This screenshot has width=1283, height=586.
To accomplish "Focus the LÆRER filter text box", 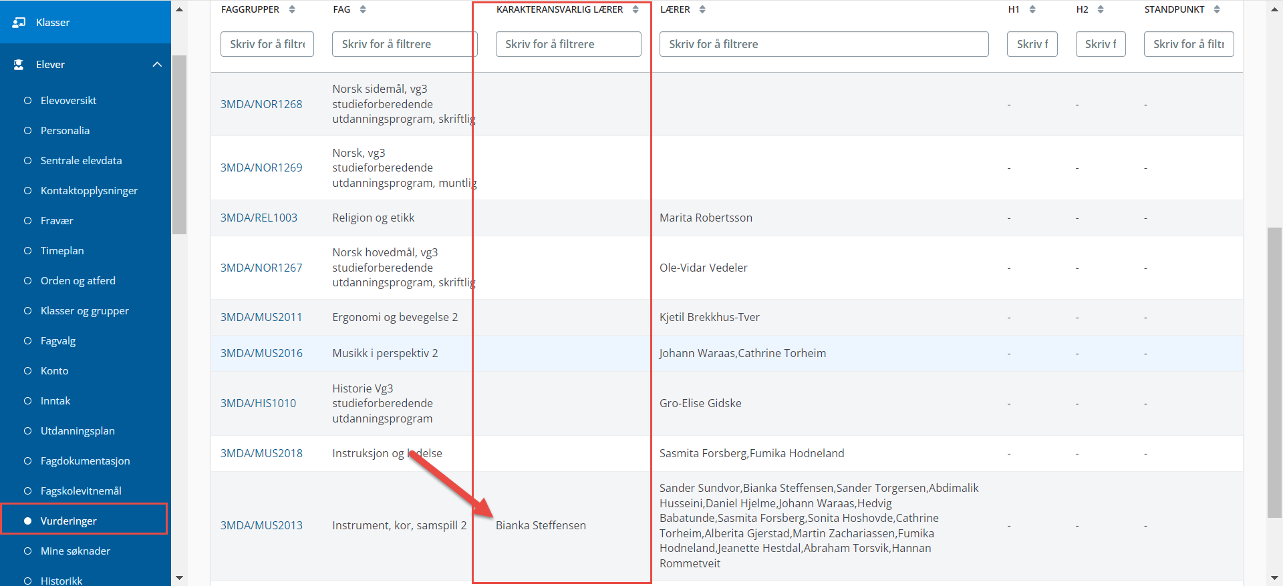I will 823,44.
